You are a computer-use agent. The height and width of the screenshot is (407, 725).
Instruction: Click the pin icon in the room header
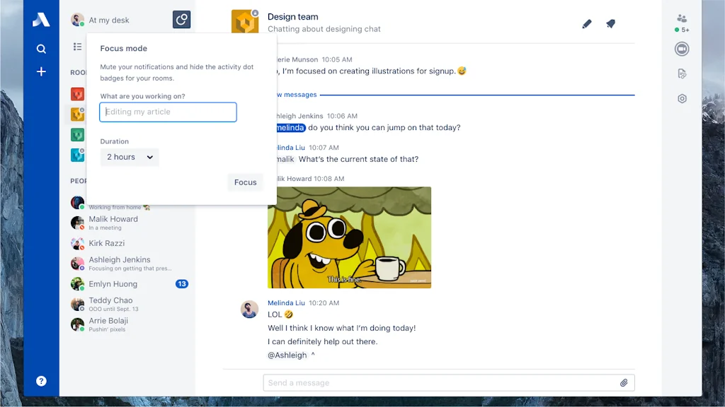pos(610,23)
